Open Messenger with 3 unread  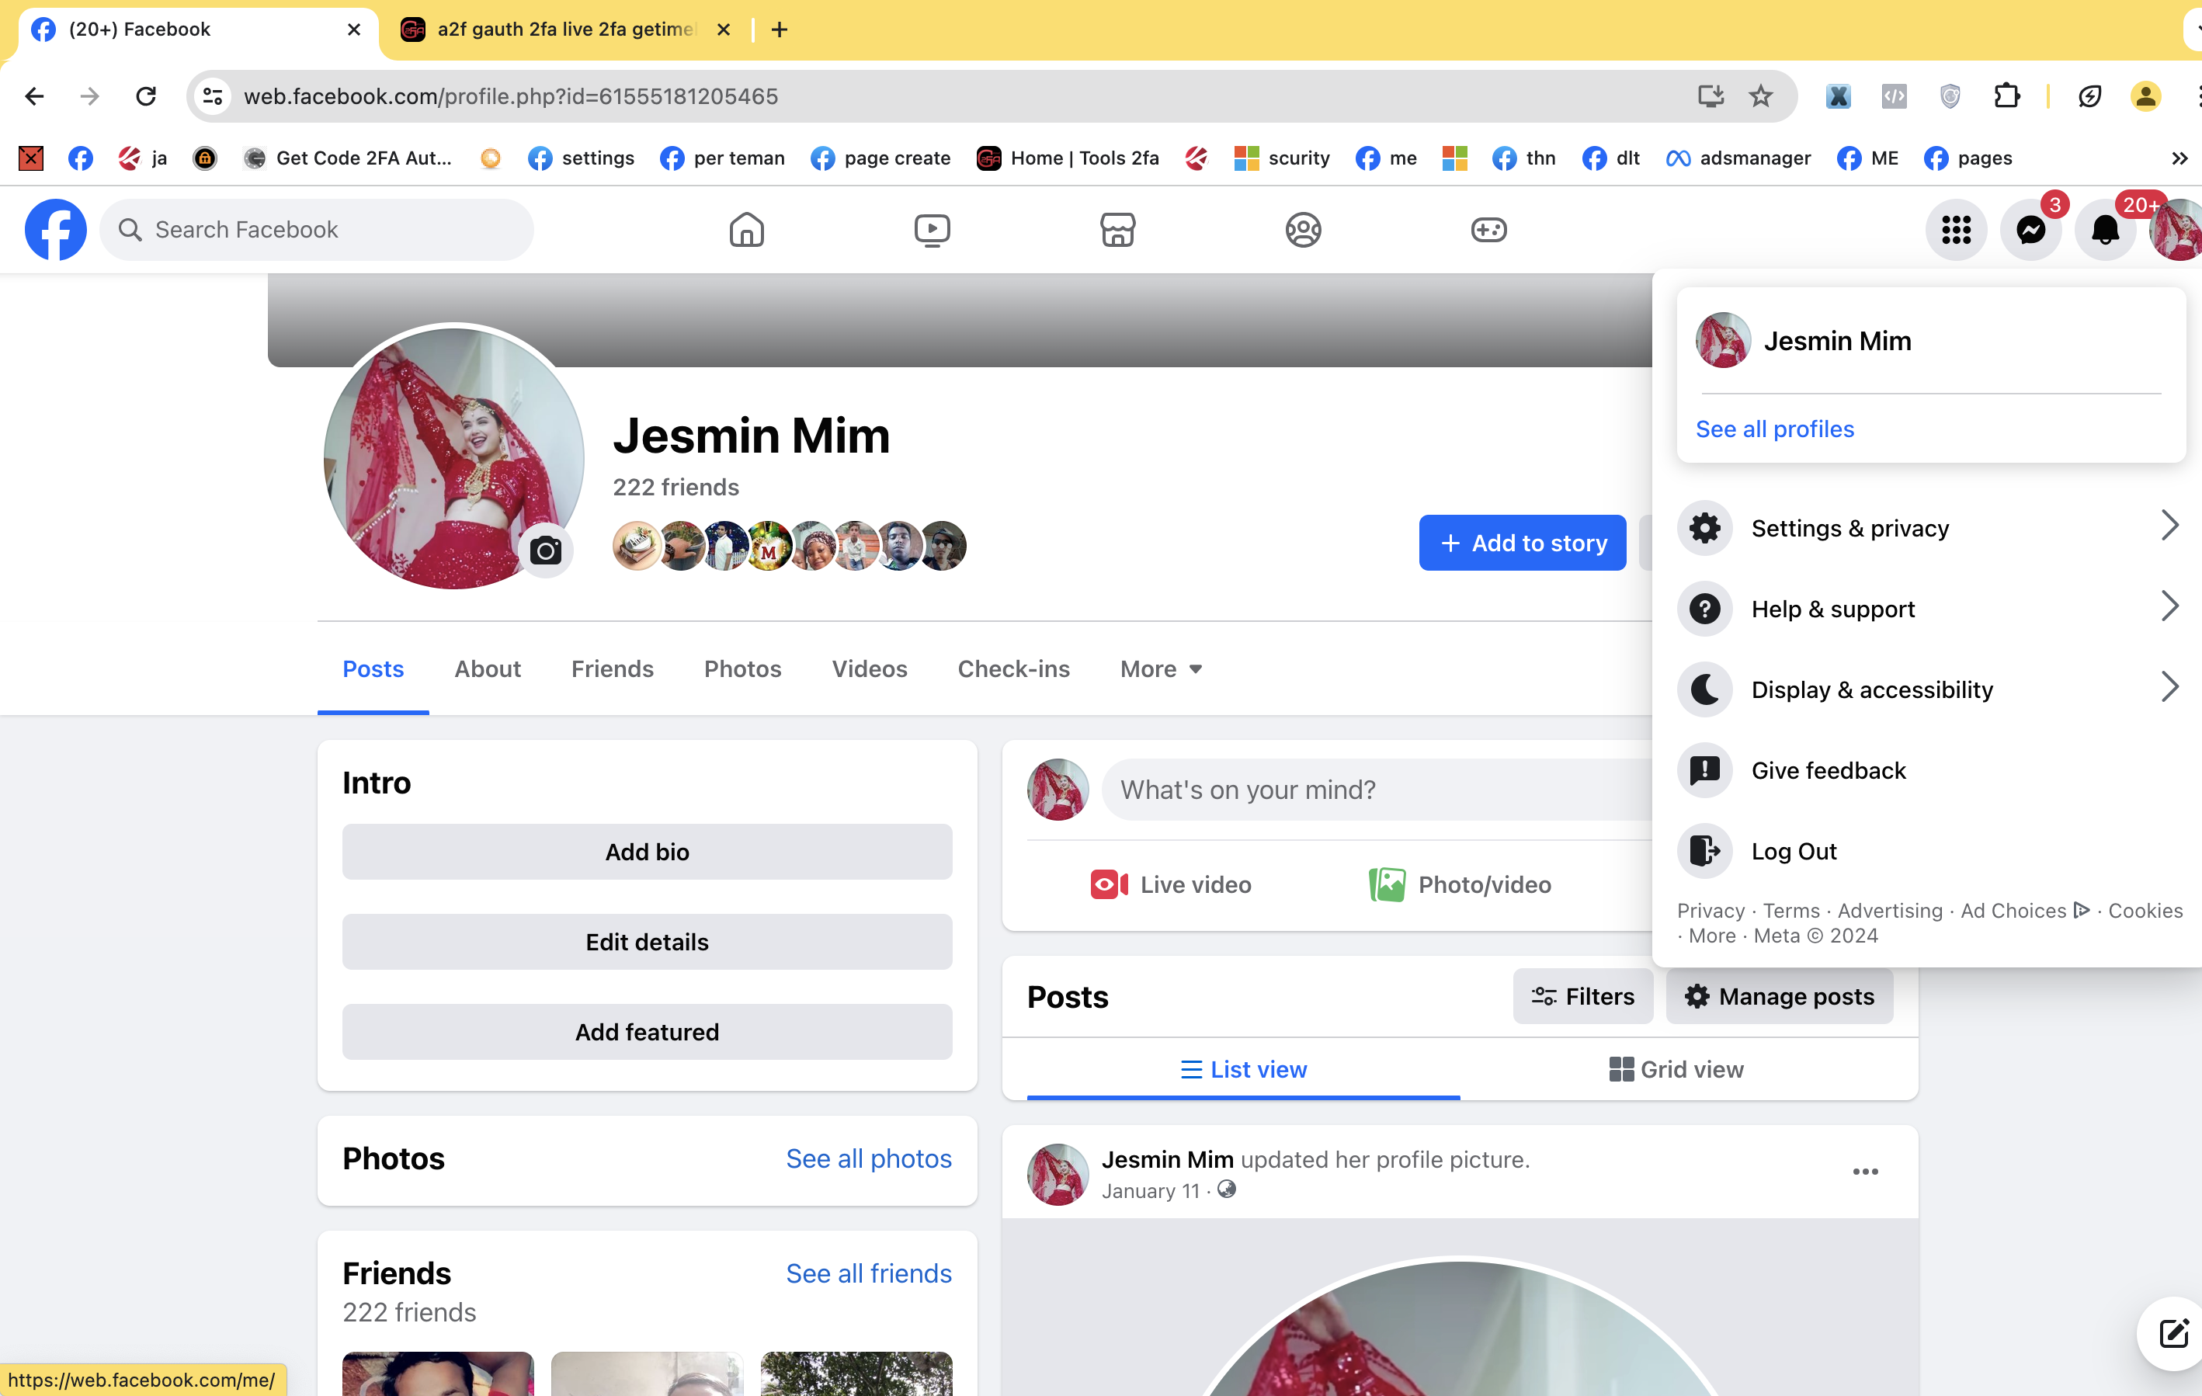tap(2031, 230)
